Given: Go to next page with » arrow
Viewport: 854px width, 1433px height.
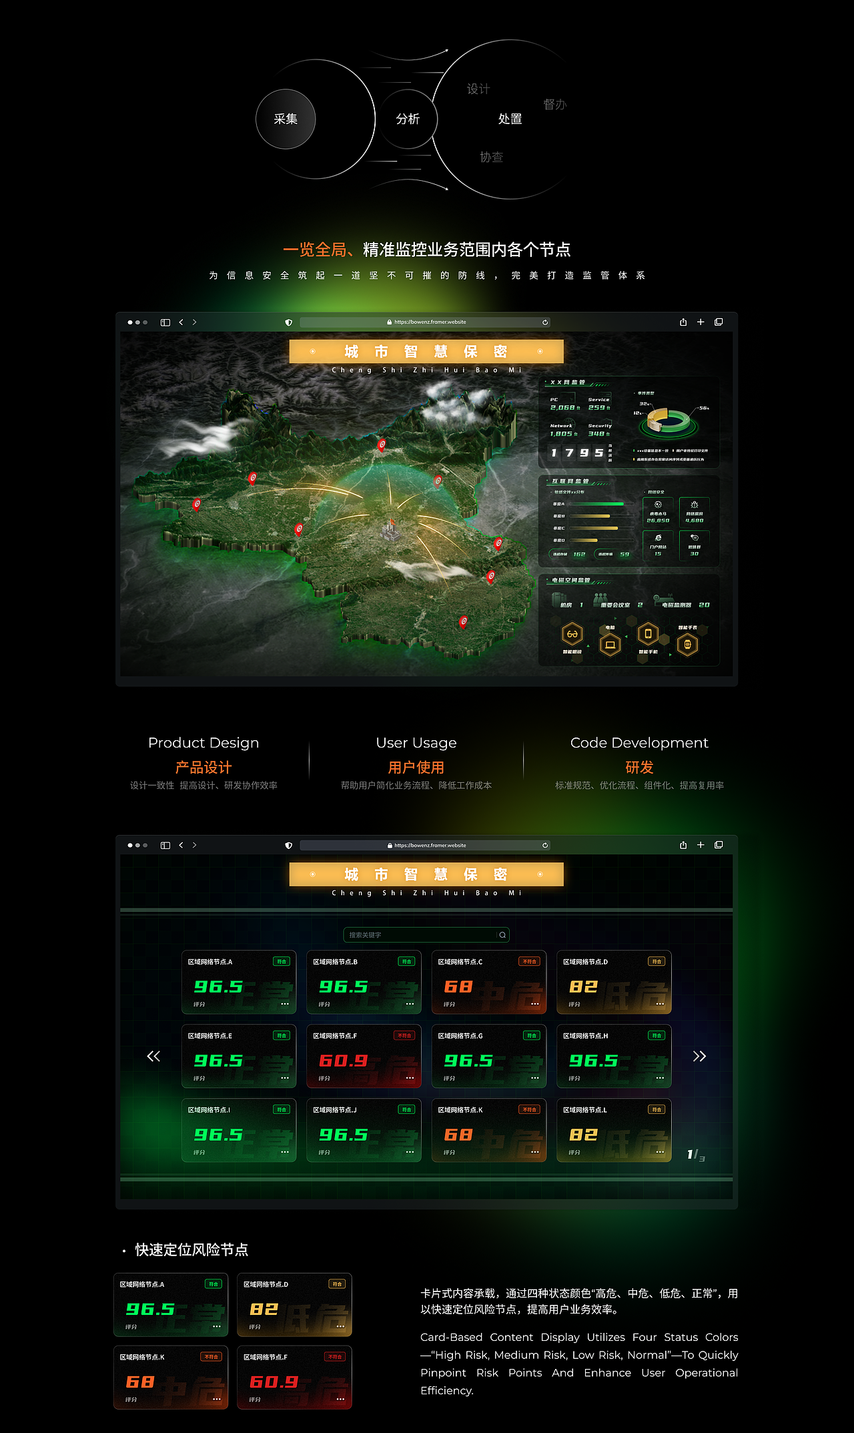Looking at the screenshot, I should coord(699,1056).
